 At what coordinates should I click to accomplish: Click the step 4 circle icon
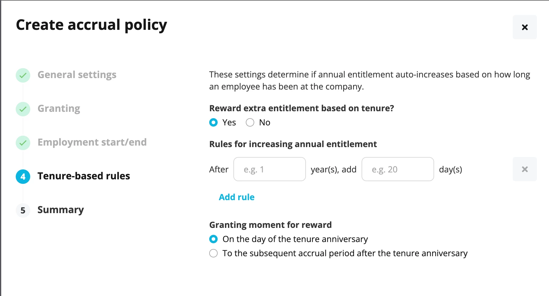tap(23, 177)
